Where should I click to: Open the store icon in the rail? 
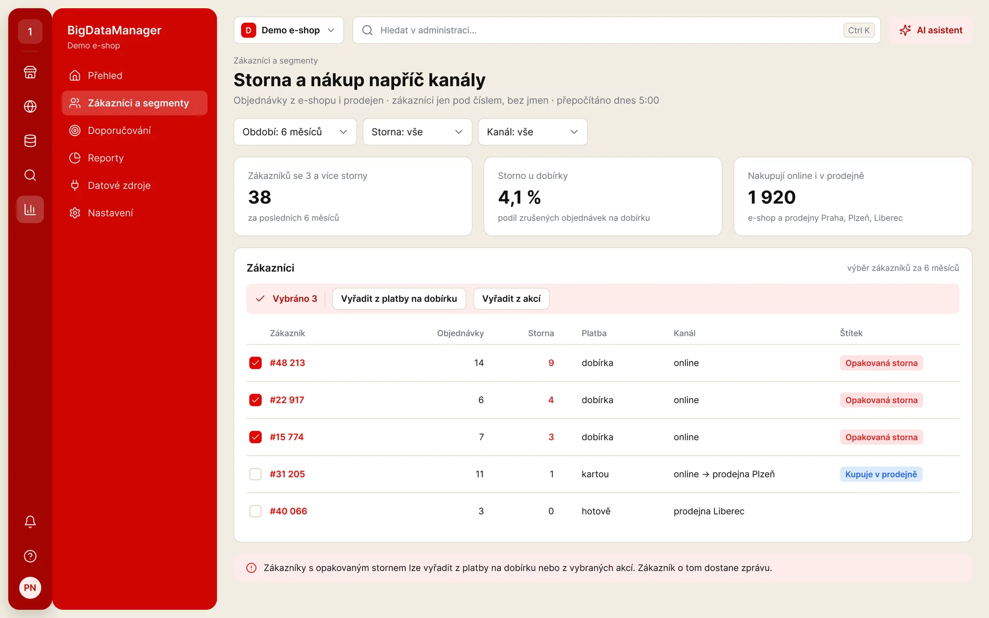[x=30, y=72]
